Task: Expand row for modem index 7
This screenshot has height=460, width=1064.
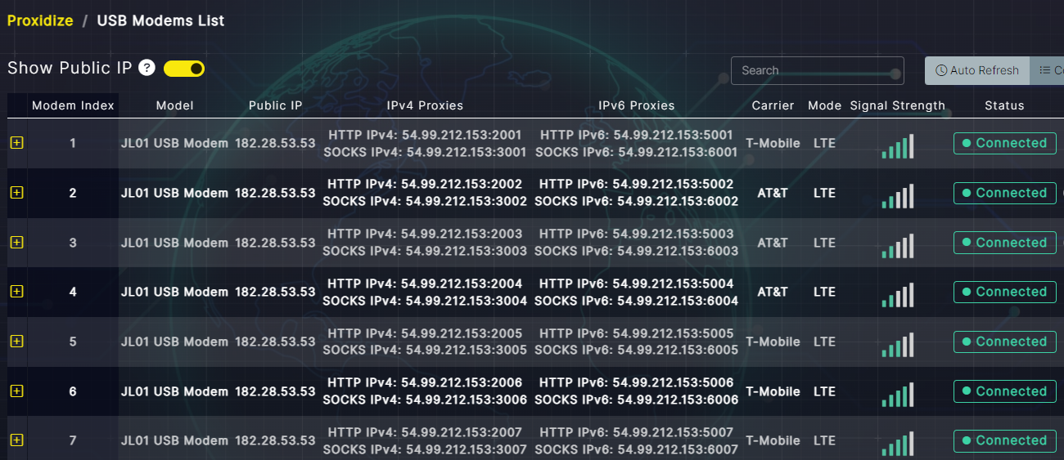Action: point(16,440)
